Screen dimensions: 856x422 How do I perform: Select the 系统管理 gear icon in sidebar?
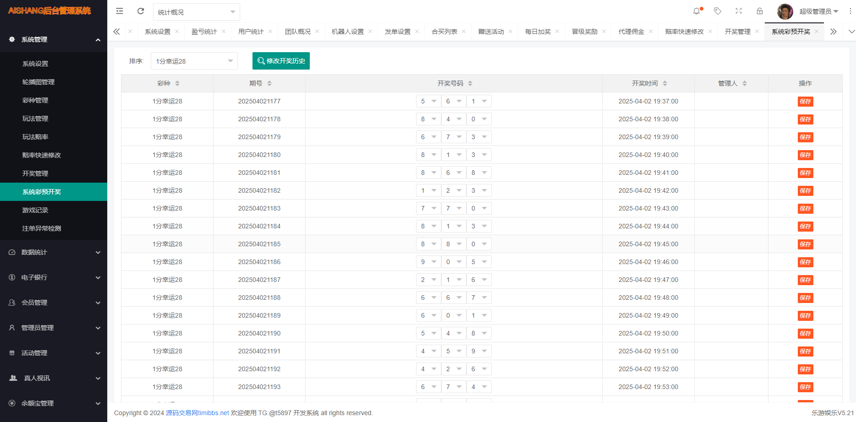tap(12, 39)
